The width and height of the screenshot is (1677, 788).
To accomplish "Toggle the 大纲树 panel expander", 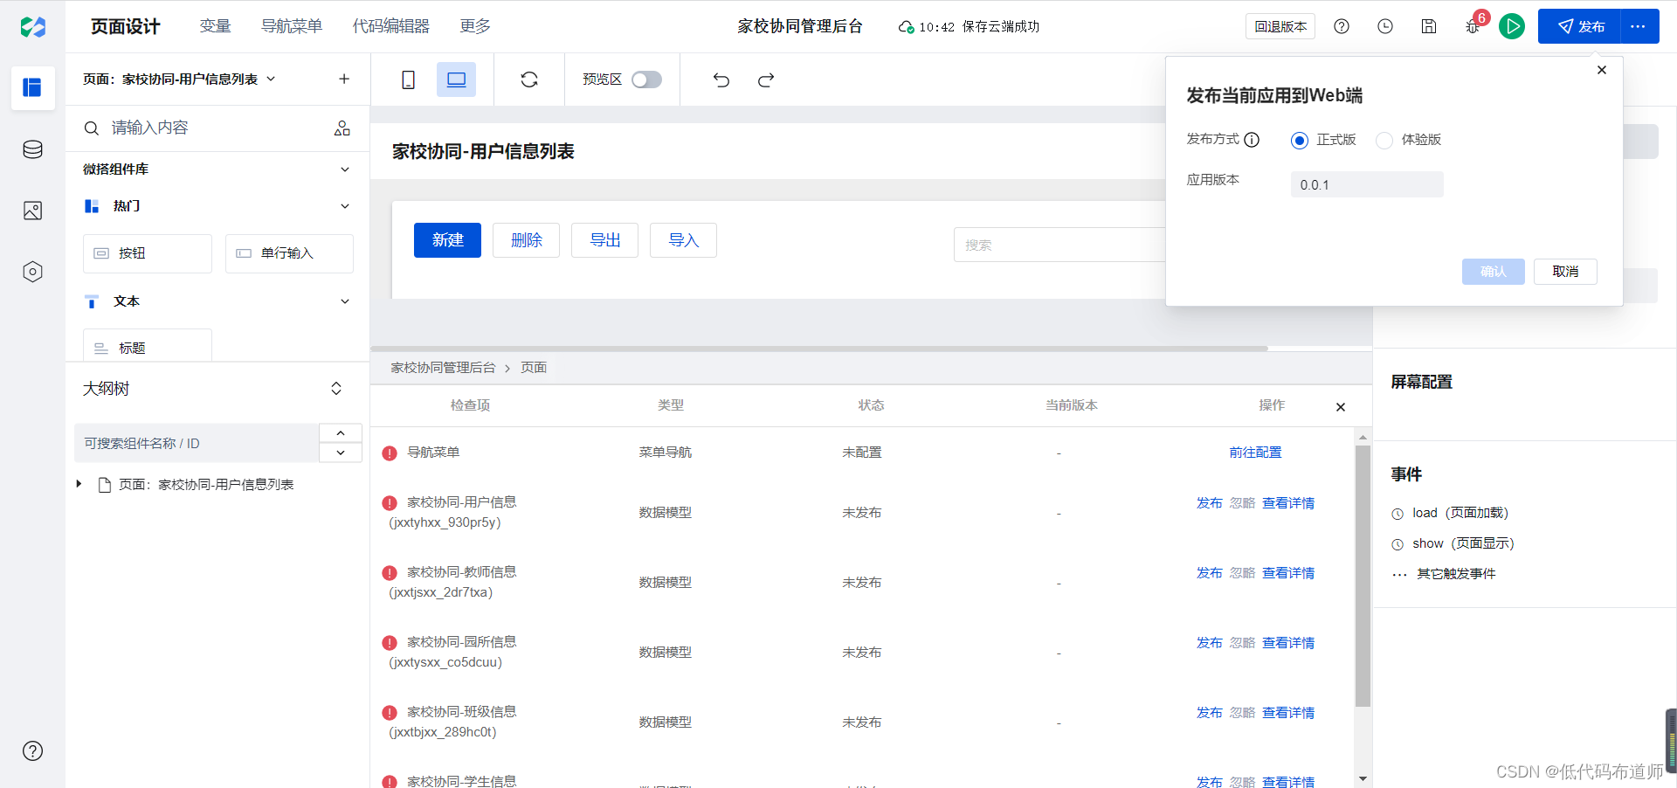I will 336,389.
